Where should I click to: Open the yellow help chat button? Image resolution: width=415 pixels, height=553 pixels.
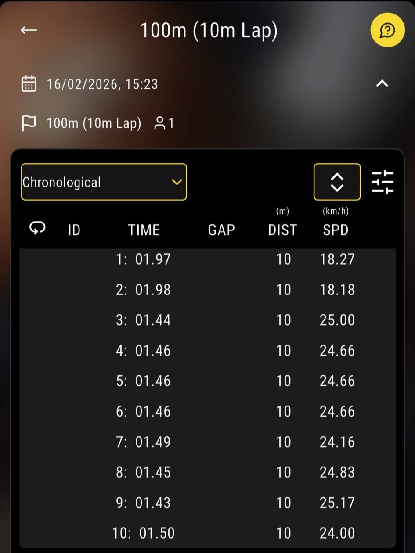pos(387,30)
